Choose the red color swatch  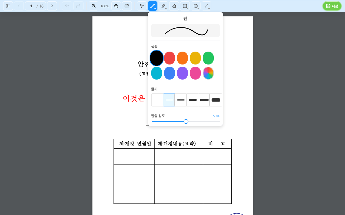coord(170,58)
